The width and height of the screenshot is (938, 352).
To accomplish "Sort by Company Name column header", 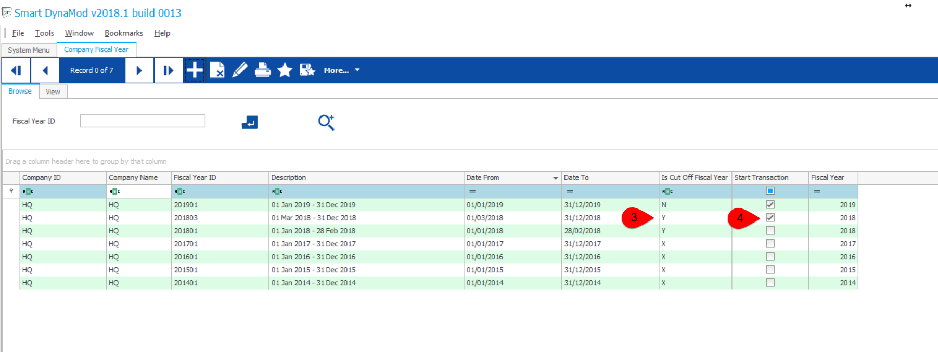I will (x=139, y=178).
